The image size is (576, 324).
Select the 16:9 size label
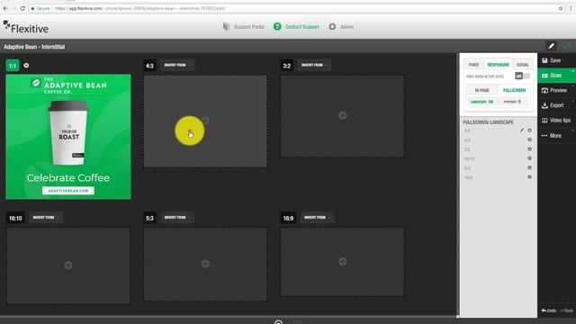(x=288, y=218)
